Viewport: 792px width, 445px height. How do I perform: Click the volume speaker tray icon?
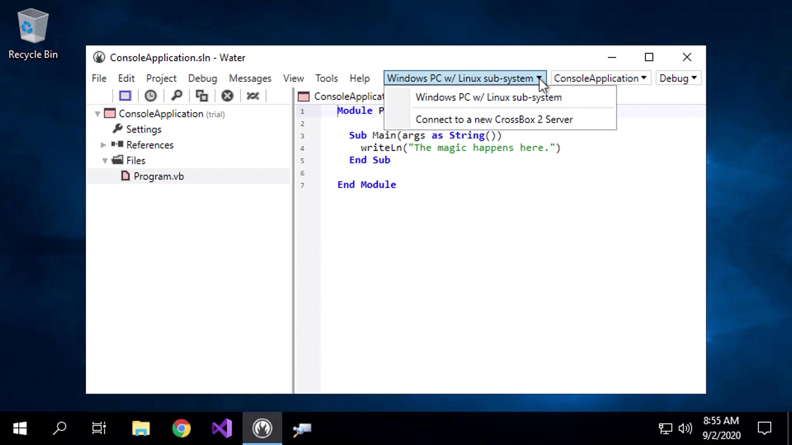click(685, 429)
